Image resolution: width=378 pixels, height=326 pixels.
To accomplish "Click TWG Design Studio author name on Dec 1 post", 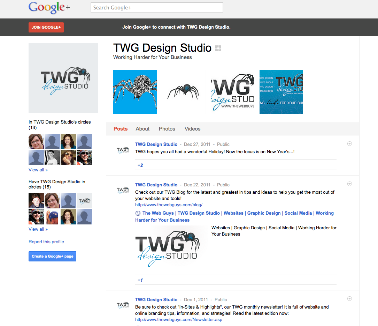I will point(156,300).
